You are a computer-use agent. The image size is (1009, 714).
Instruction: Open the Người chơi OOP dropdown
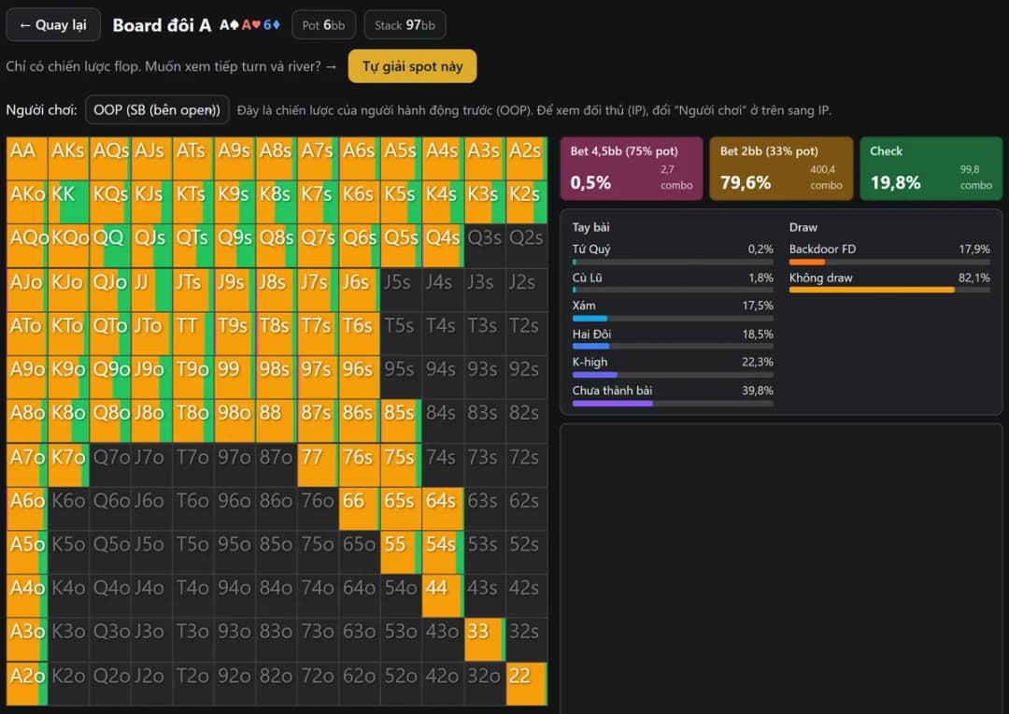click(x=157, y=110)
